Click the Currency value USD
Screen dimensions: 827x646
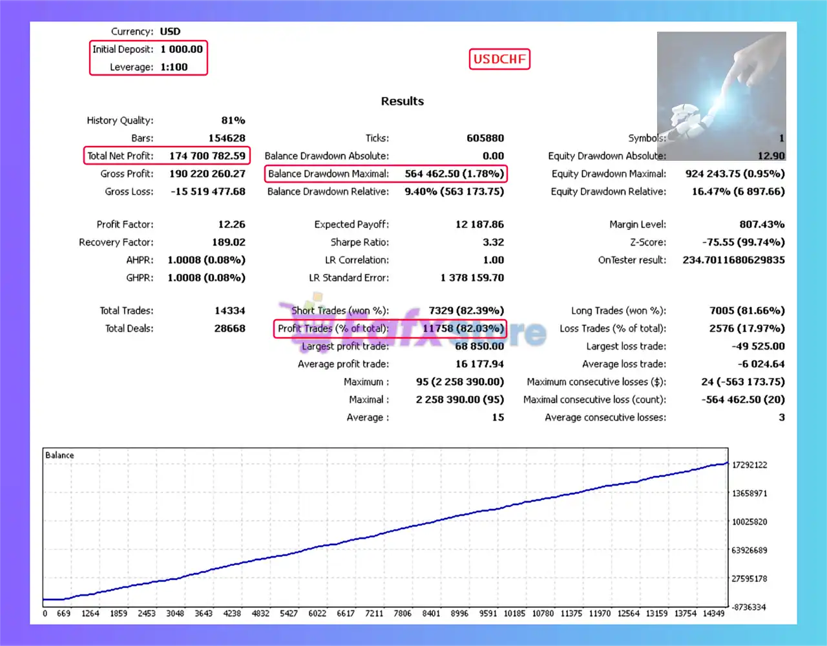171,31
